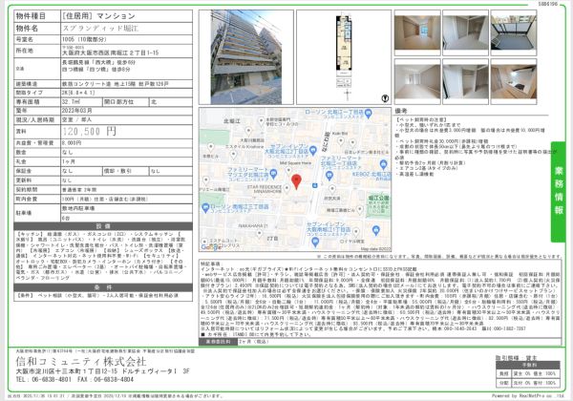
Task: Click the STAR RESIDENCE MINAMIHORIE map pin
Action: click(x=286, y=188)
